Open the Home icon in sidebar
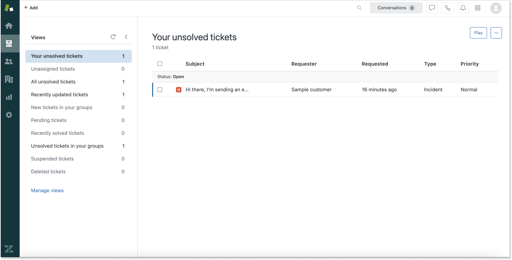The image size is (512, 260). [x=9, y=26]
